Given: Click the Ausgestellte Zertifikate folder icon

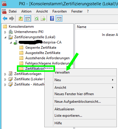Looking at the screenshot, I should (21, 53).
